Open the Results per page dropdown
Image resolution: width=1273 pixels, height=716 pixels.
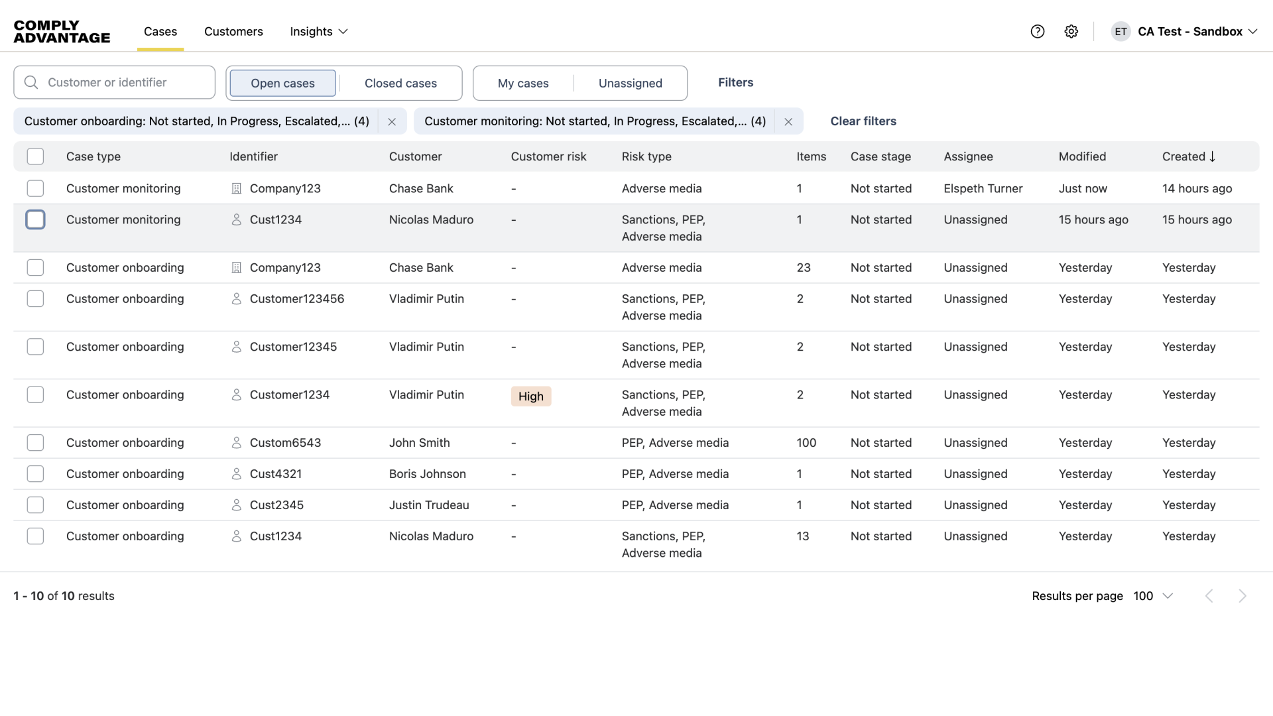coord(1154,595)
